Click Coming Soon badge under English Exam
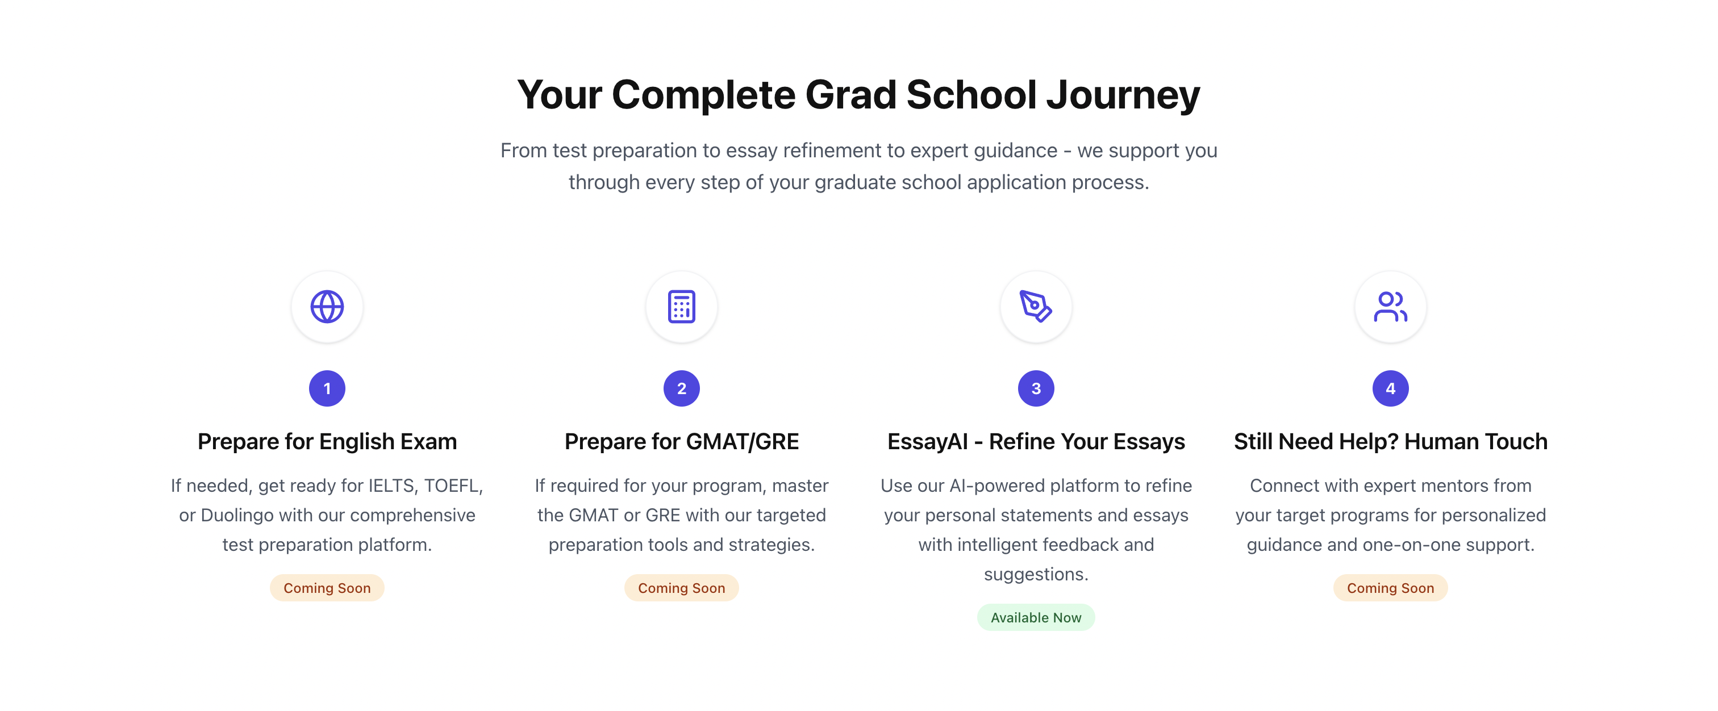Viewport: 1718px width, 711px height. tap(327, 588)
